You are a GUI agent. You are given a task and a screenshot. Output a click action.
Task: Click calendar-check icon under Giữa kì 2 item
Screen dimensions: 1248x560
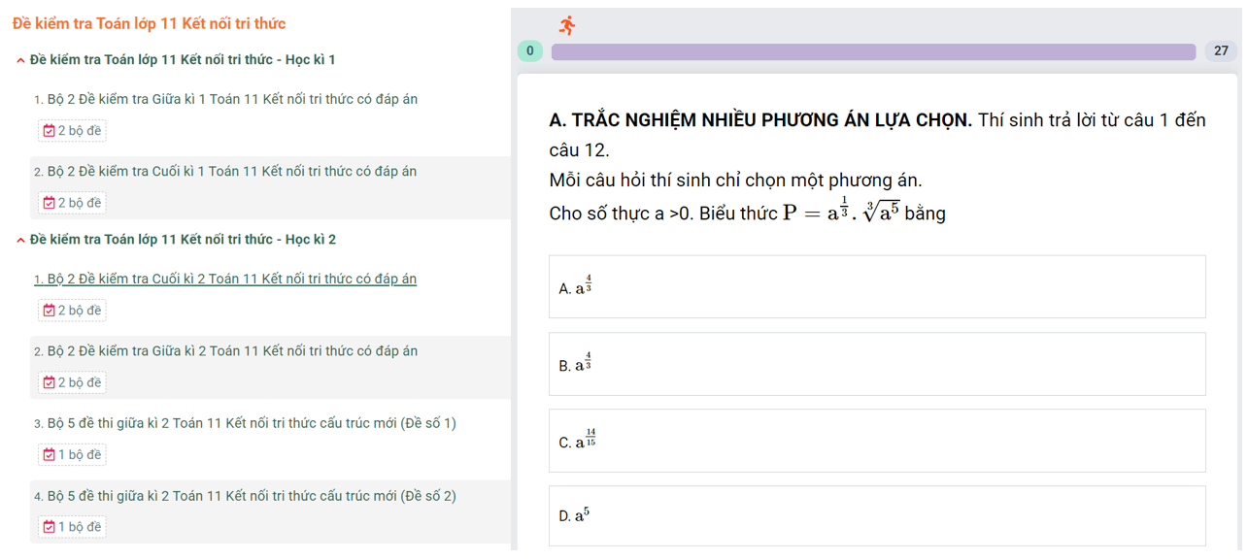(49, 382)
